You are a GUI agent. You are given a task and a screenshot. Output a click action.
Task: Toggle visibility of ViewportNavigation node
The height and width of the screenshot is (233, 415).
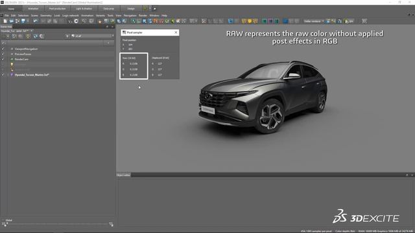click(3, 49)
